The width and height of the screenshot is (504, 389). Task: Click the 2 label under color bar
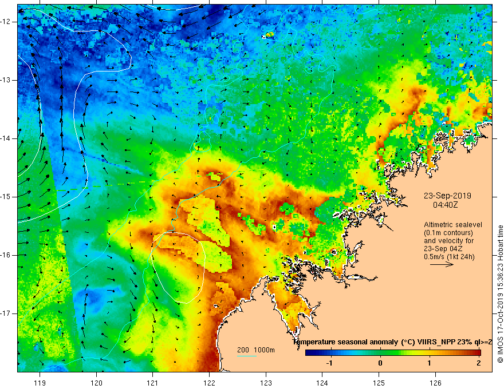click(x=479, y=363)
